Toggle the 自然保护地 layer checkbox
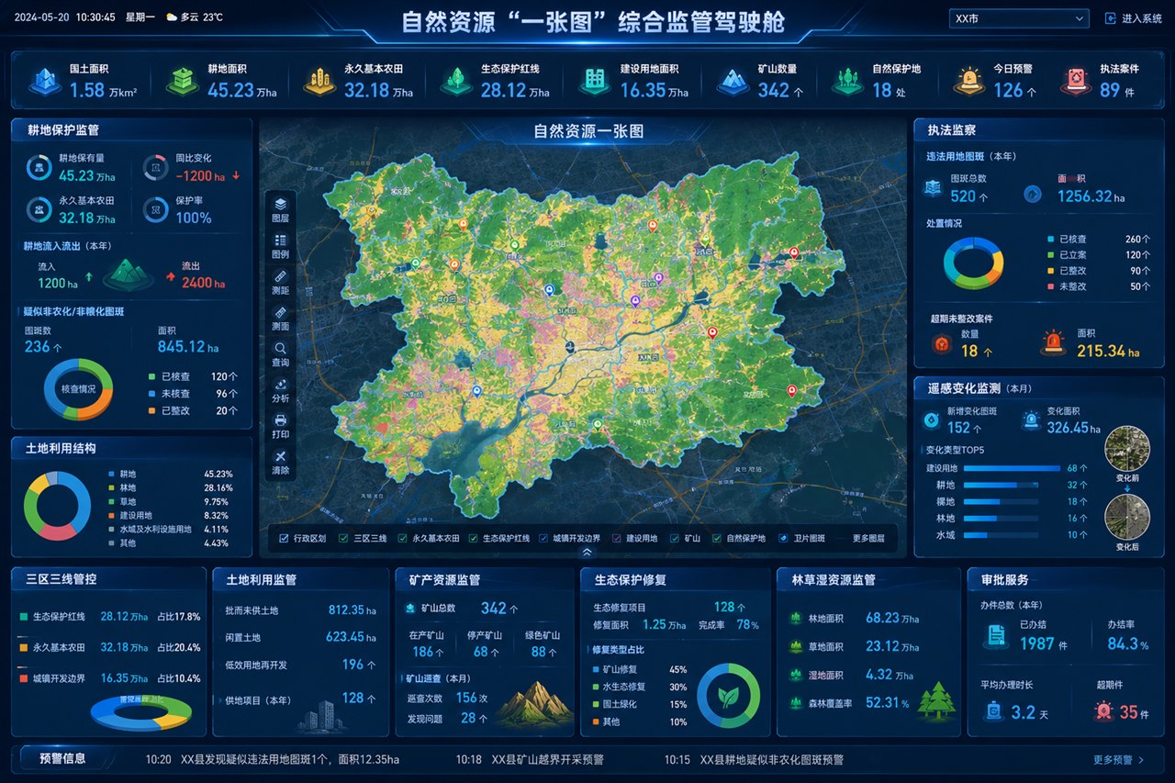Screen dimensions: 1175x783 pyautogui.click(x=717, y=538)
